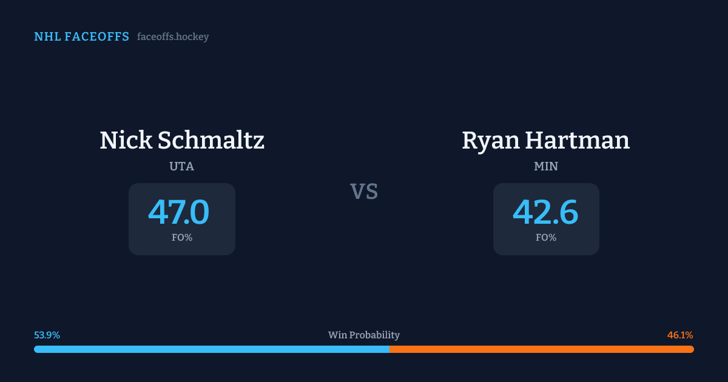Select the Nick Schmaltz player name

tap(182, 141)
